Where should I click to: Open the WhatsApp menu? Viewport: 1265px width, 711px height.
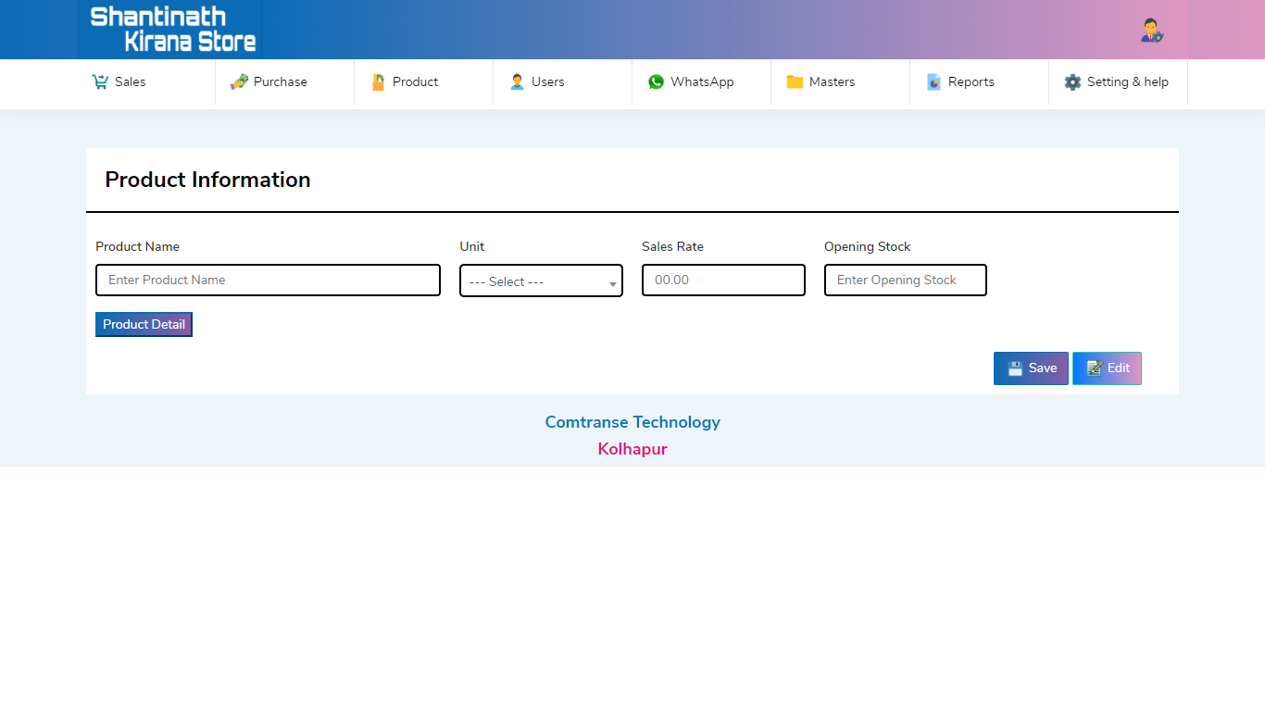click(x=702, y=81)
